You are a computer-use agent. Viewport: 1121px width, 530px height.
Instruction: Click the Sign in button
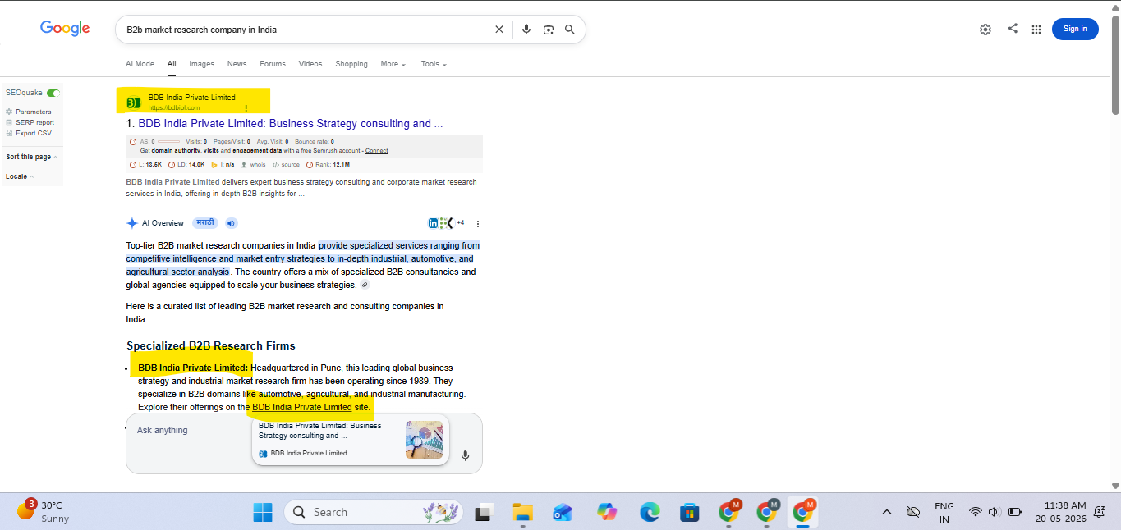click(x=1075, y=29)
